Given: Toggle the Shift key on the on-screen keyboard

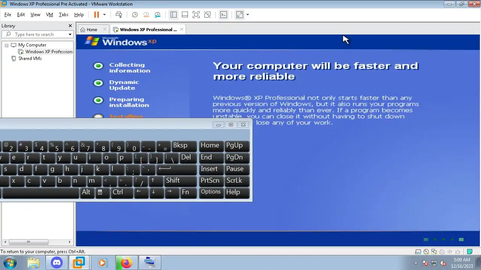Looking at the screenshot, I should tap(181, 181).
